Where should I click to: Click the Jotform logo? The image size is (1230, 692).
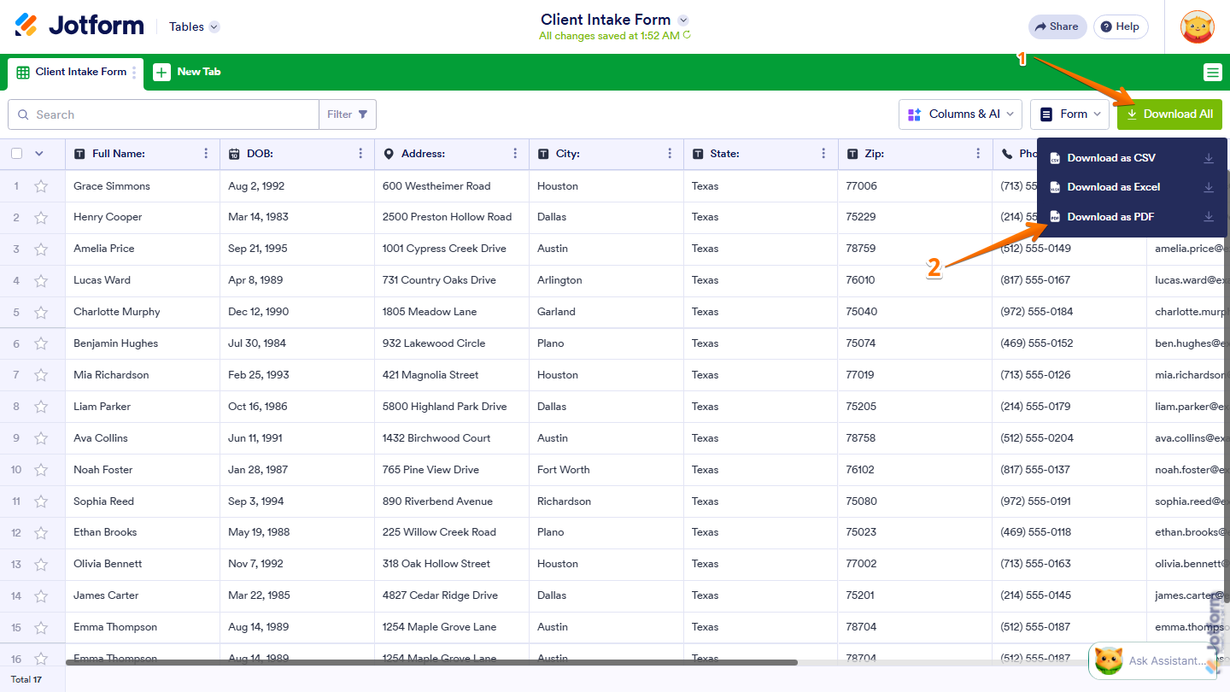click(x=79, y=26)
